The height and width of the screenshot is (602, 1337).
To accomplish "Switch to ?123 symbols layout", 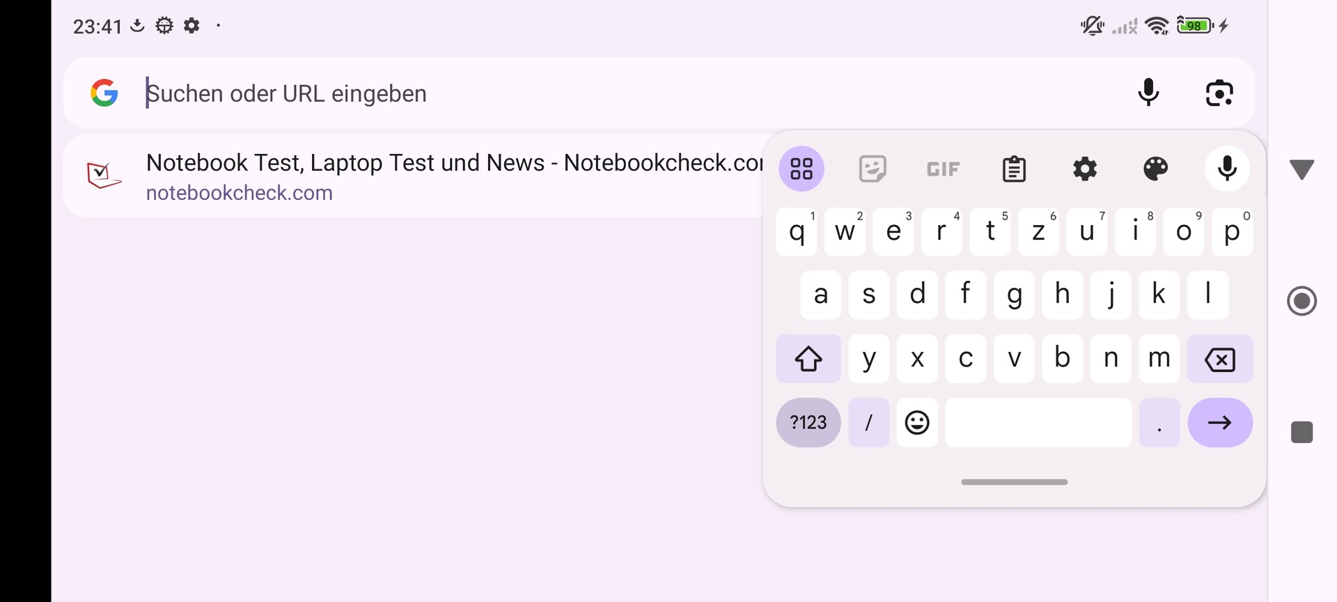I will click(808, 422).
